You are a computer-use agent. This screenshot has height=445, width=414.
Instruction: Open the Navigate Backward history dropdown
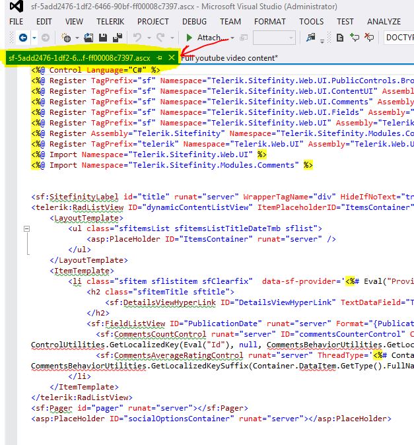tap(34, 38)
